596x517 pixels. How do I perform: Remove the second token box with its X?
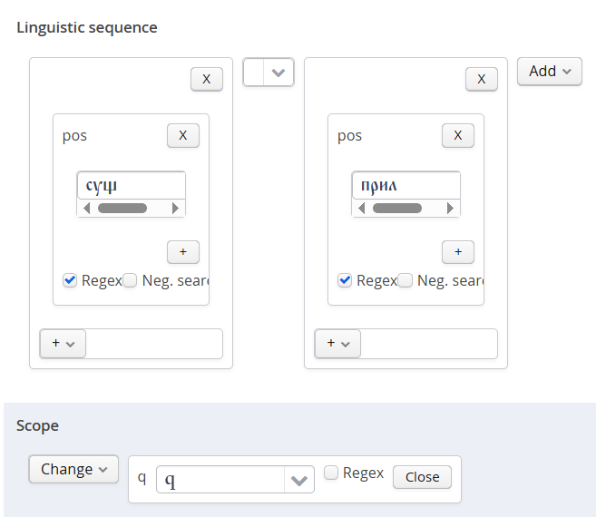(481, 79)
